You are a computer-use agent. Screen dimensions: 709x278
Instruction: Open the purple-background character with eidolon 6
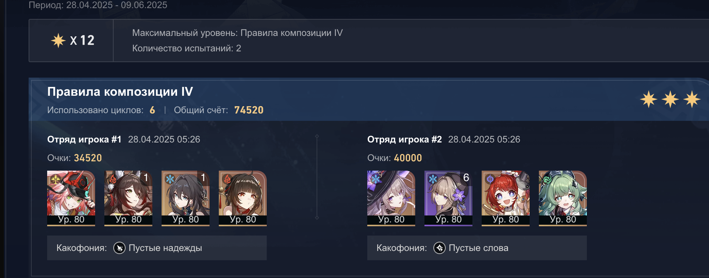[448, 198]
